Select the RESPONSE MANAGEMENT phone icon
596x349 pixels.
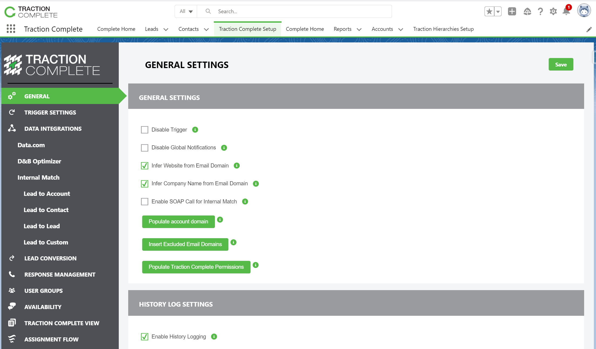click(x=12, y=274)
